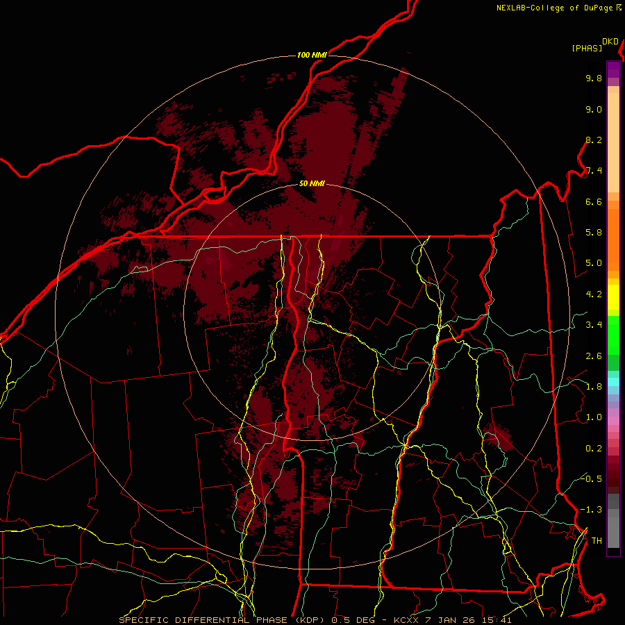The width and height of the screenshot is (625, 625).
Task: Click the 2.6 value on the color scale
Action: 594,356
